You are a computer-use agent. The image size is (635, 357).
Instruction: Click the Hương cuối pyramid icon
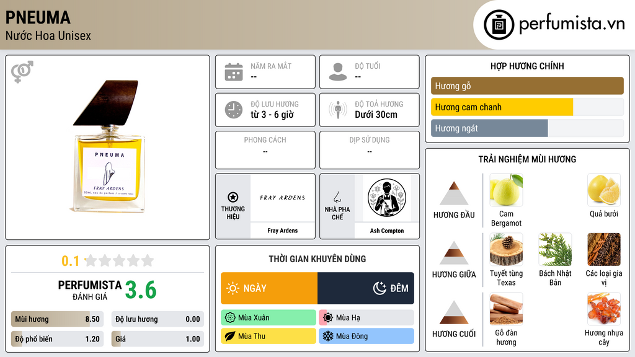tap(454, 312)
